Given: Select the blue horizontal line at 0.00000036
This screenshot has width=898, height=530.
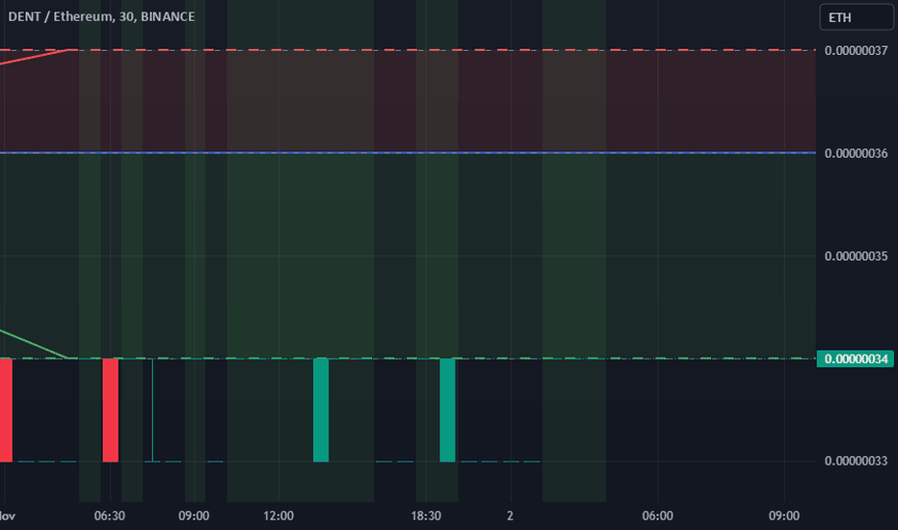Looking at the screenshot, I should 408,153.
